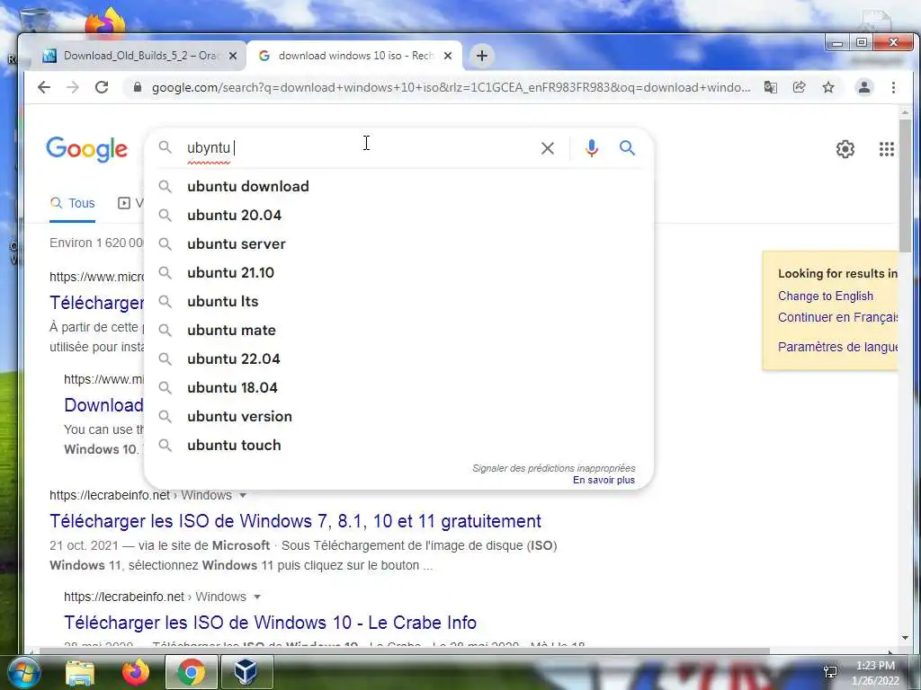
Task: Click the blue search magnifier button
Action: click(627, 148)
